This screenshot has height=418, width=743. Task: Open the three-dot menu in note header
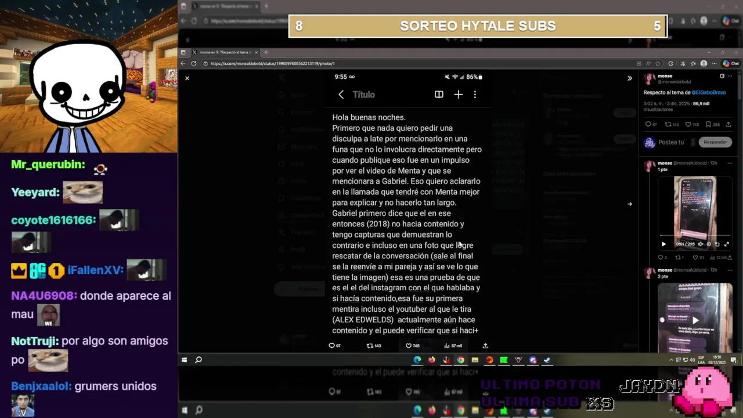coord(475,95)
